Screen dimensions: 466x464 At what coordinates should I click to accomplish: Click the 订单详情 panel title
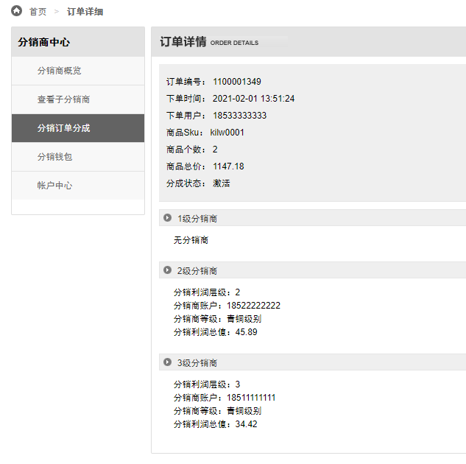(x=183, y=42)
